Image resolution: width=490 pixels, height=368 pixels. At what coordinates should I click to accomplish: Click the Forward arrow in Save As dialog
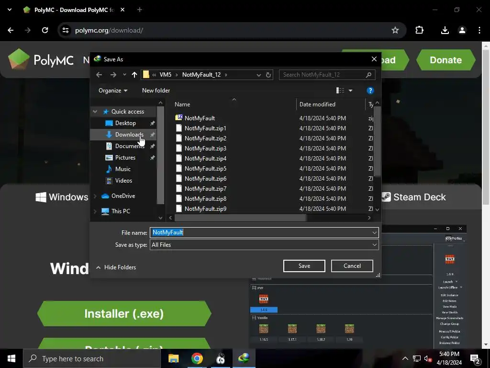[113, 75]
